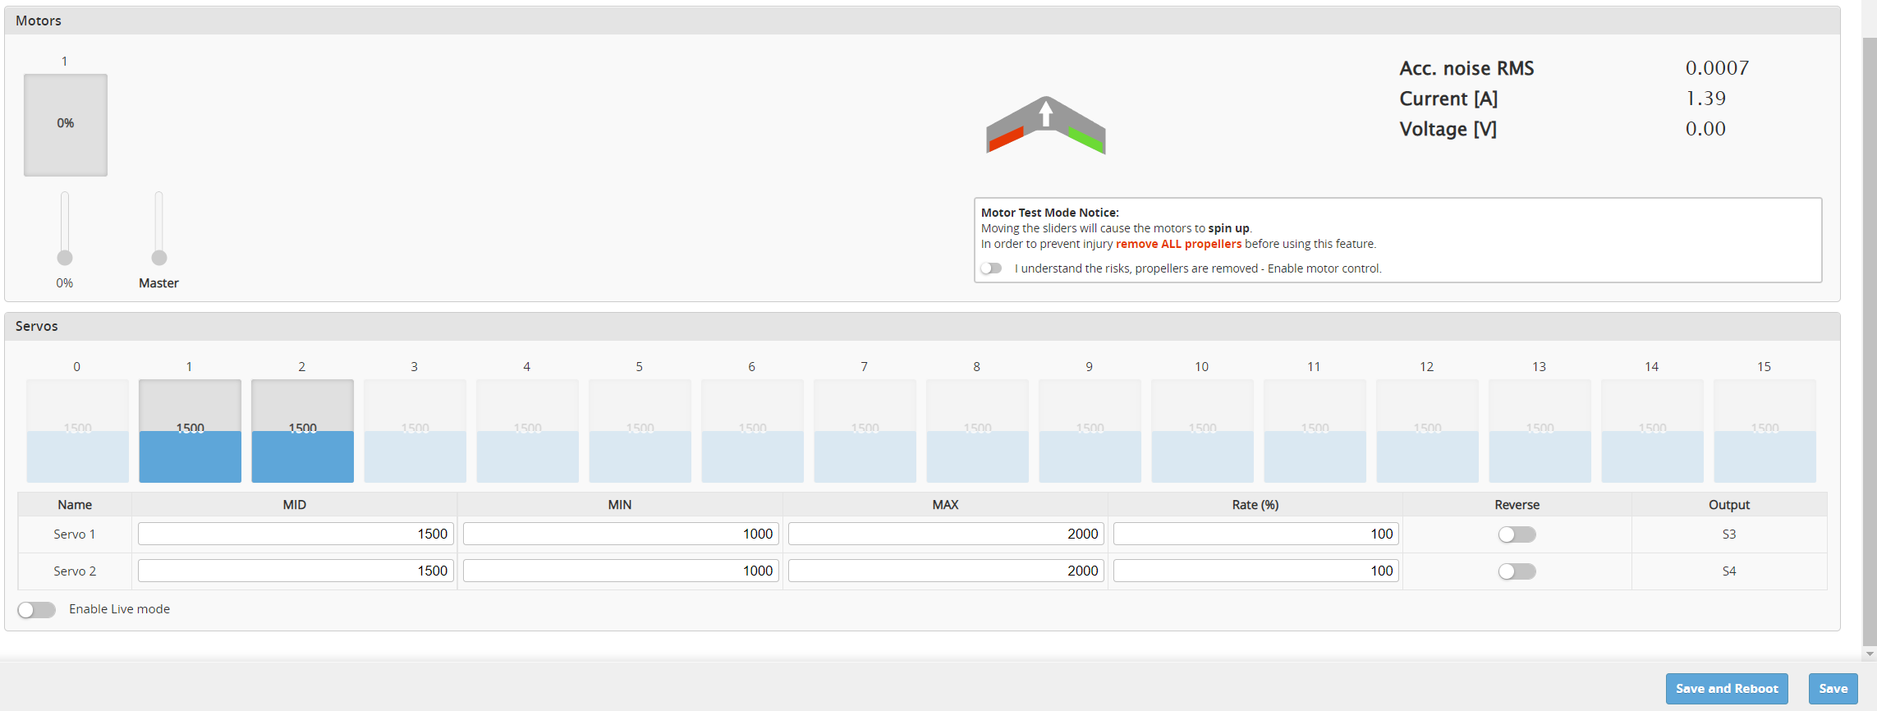Click servo channel 0 output bar
The width and height of the screenshot is (1877, 711).
(x=77, y=431)
